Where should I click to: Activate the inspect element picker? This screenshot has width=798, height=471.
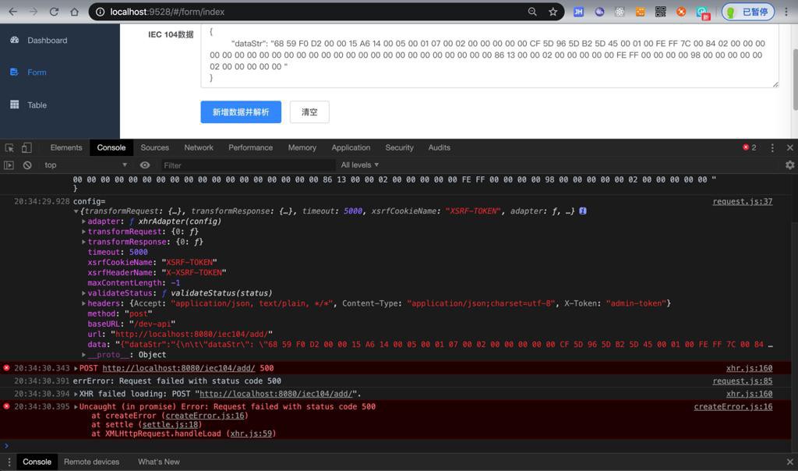[9, 147]
